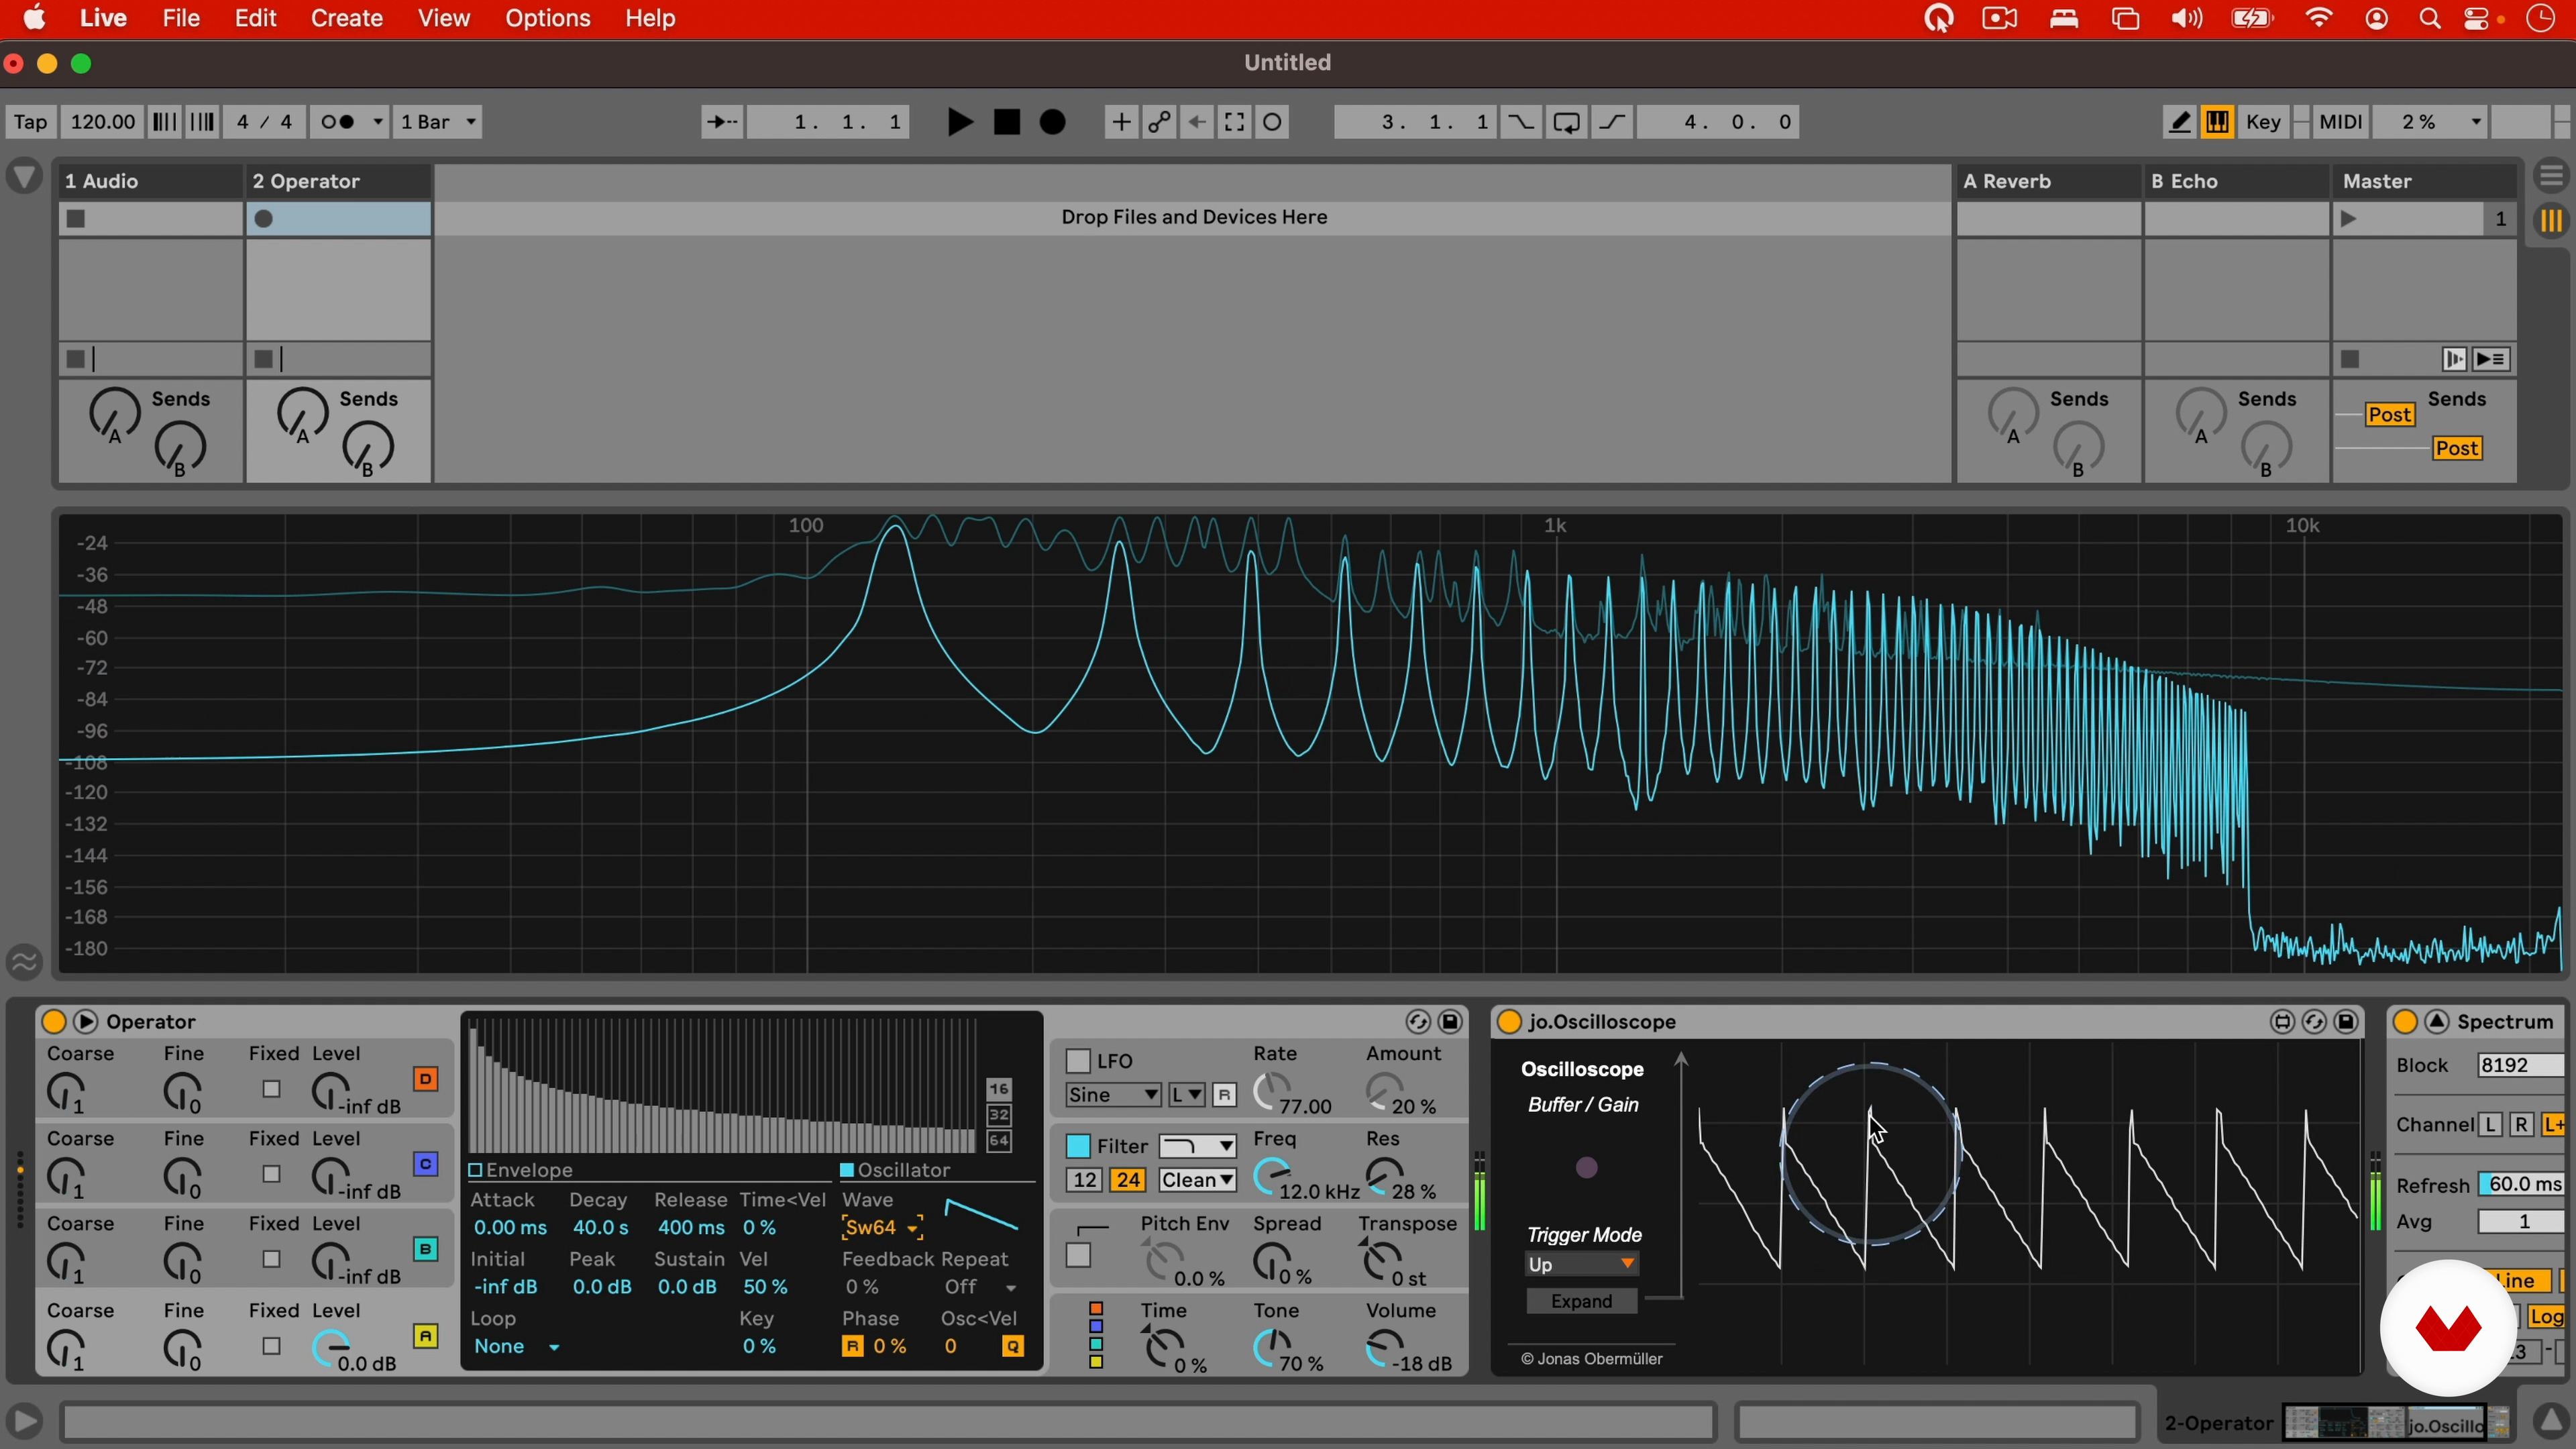The width and height of the screenshot is (2576, 1449).
Task: Open the Quantization menu showing 1 Bar
Action: (x=437, y=122)
